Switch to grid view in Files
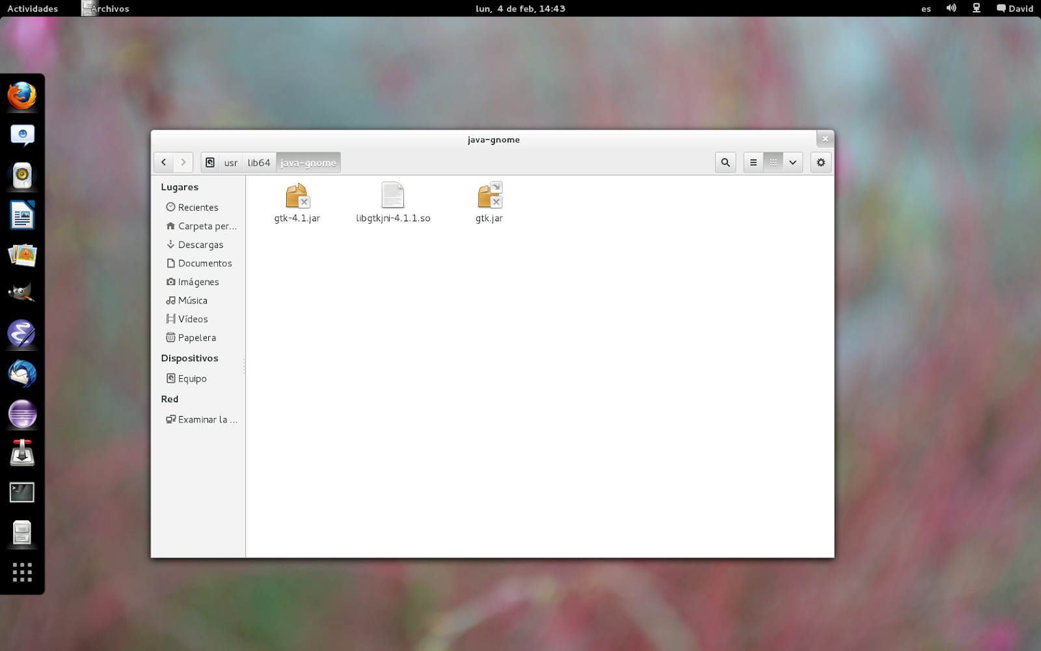Screen dimensions: 1041x651 click(774, 162)
